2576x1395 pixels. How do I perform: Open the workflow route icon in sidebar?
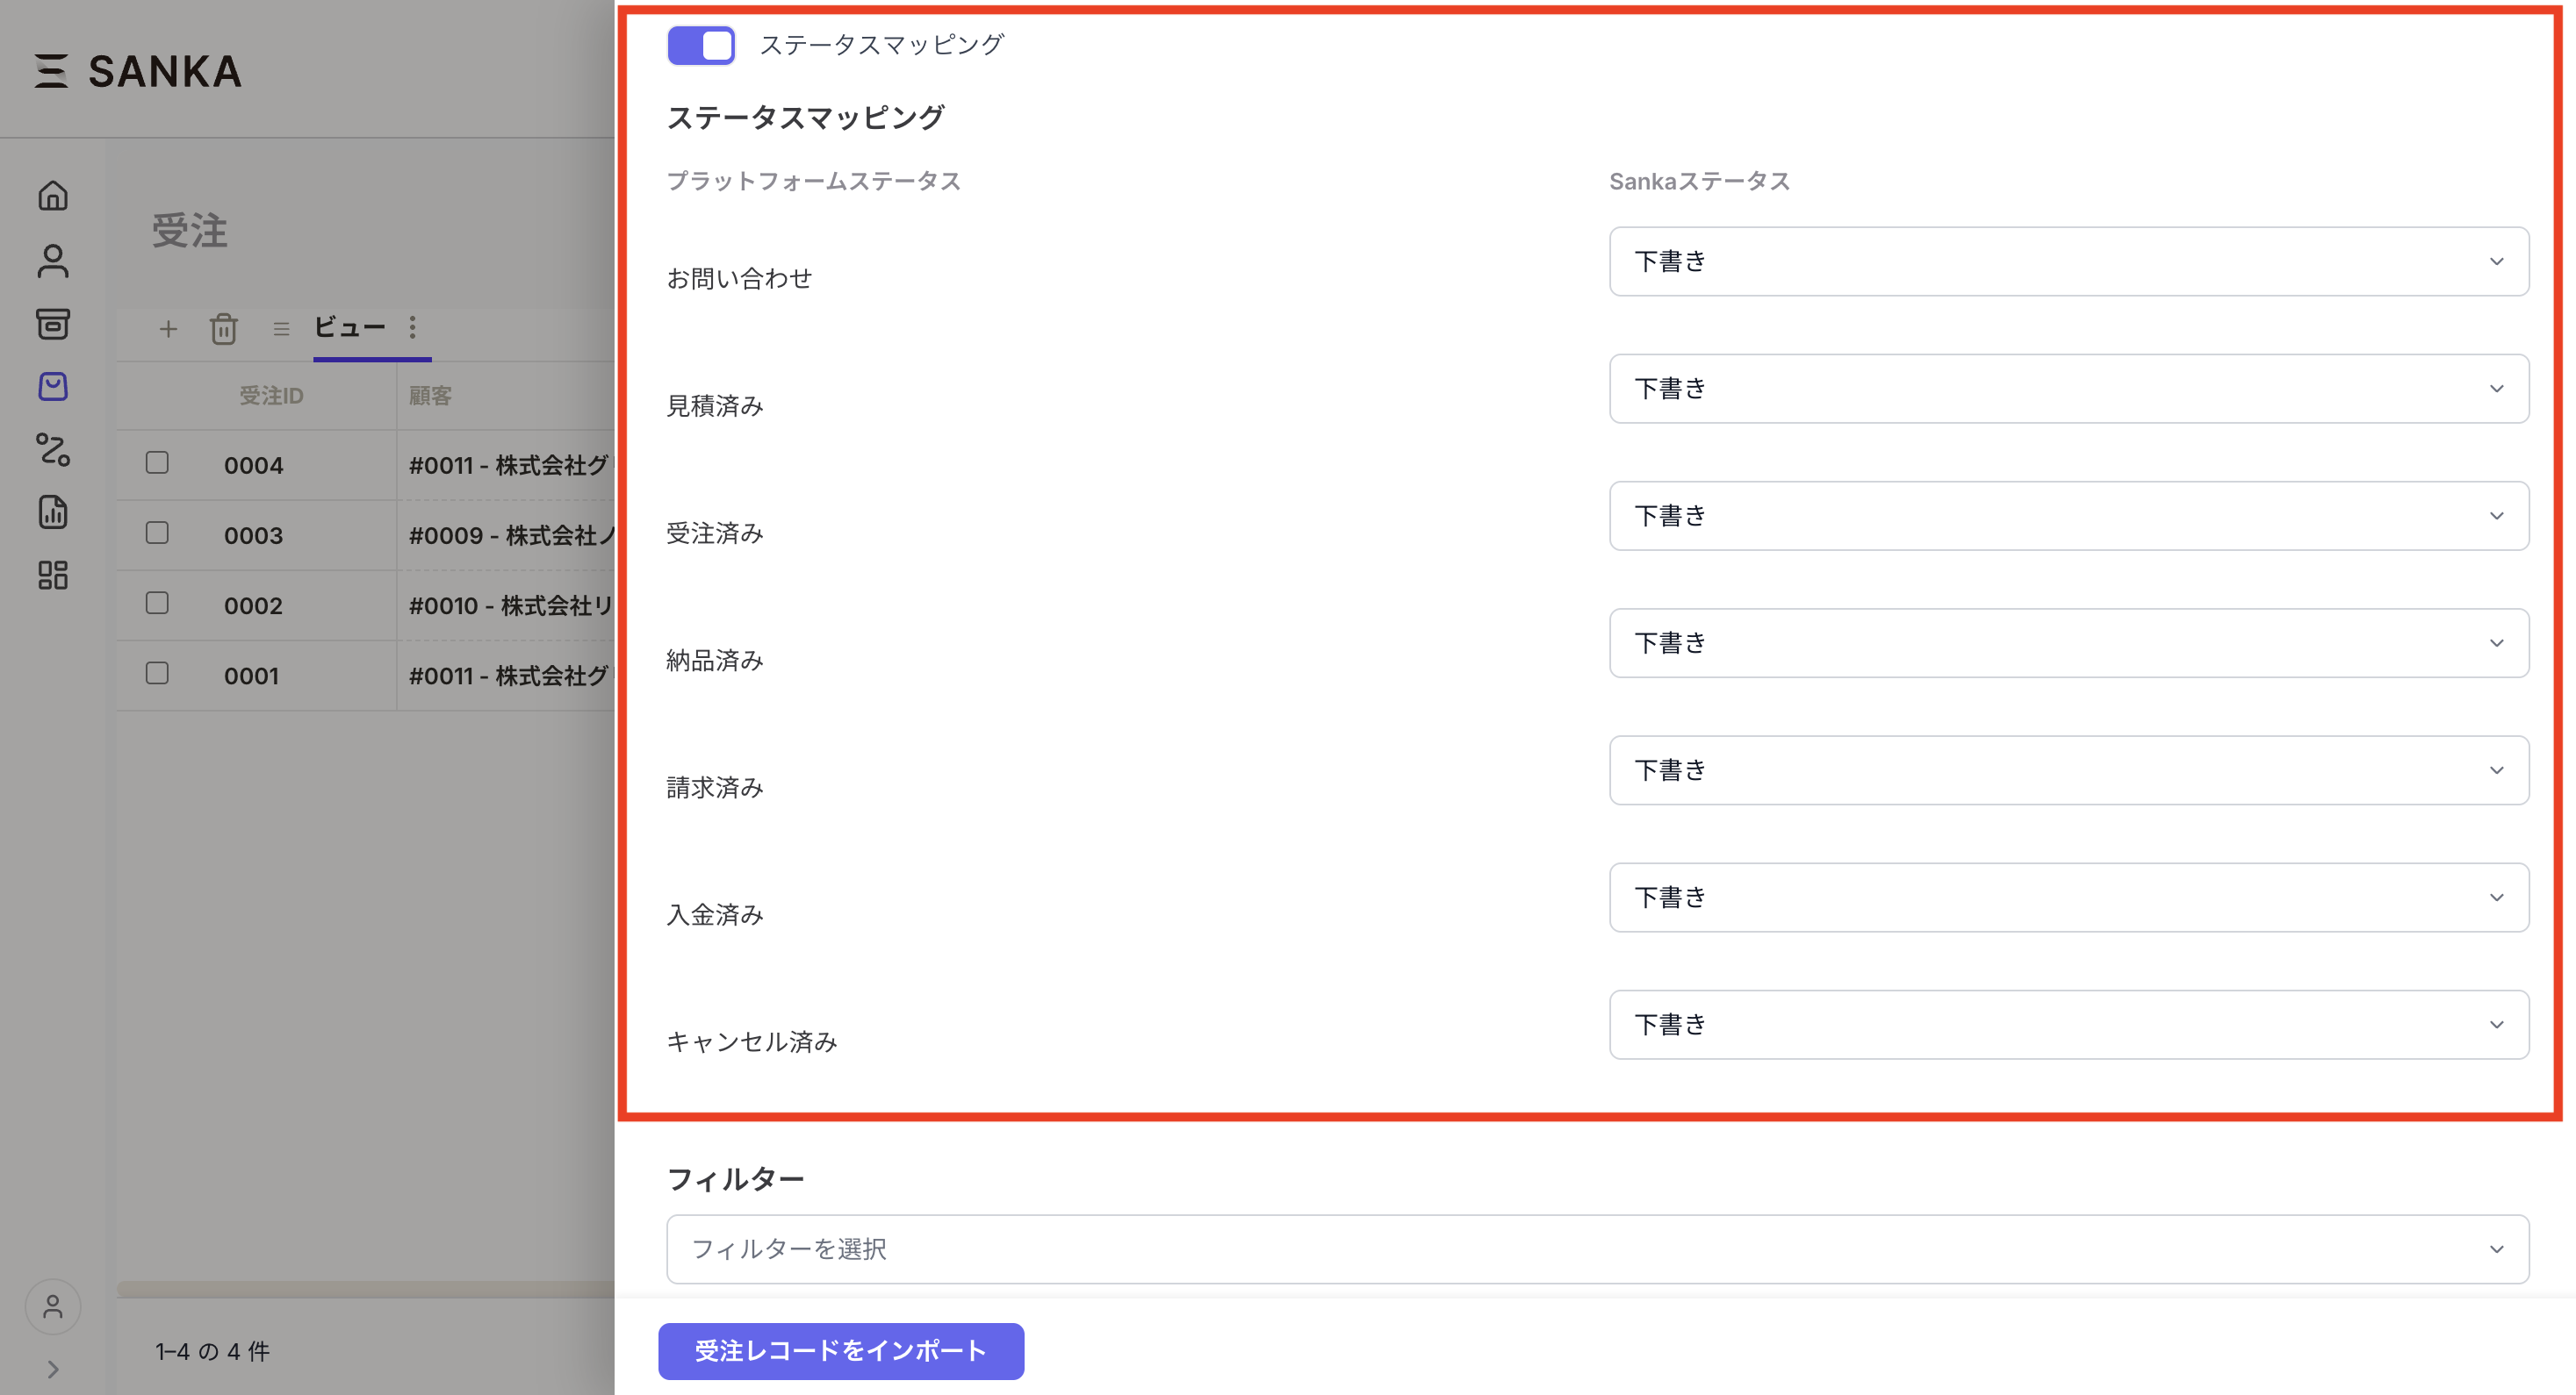click(x=53, y=450)
